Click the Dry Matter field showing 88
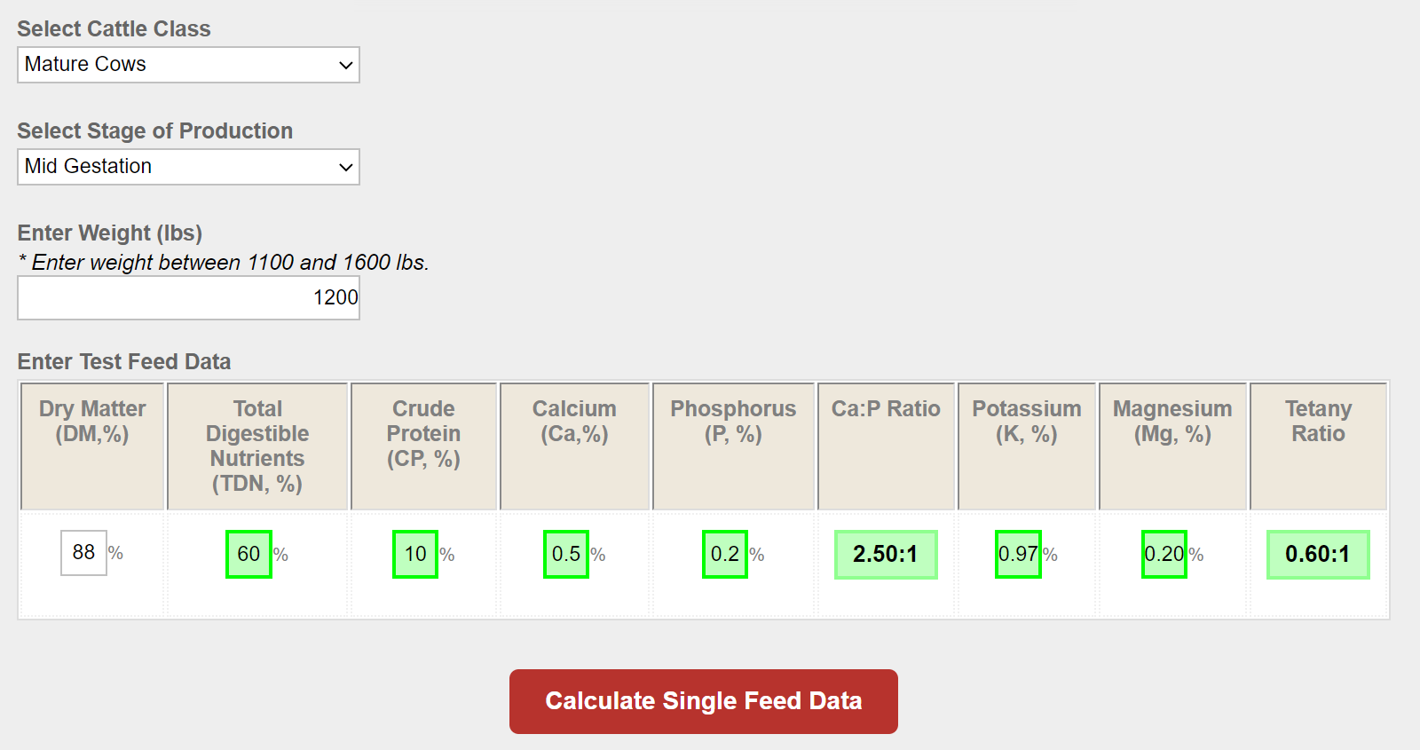The image size is (1420, 750). pyautogui.click(x=83, y=553)
